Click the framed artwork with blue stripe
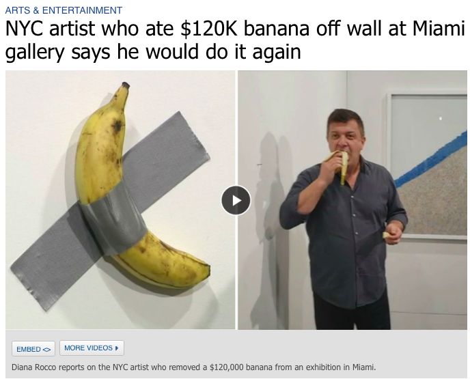 tap(427, 166)
